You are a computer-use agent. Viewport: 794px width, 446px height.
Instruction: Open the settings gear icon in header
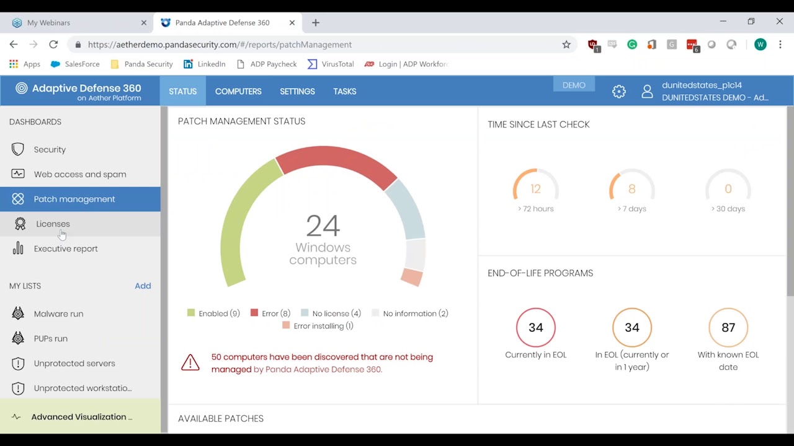pos(618,92)
